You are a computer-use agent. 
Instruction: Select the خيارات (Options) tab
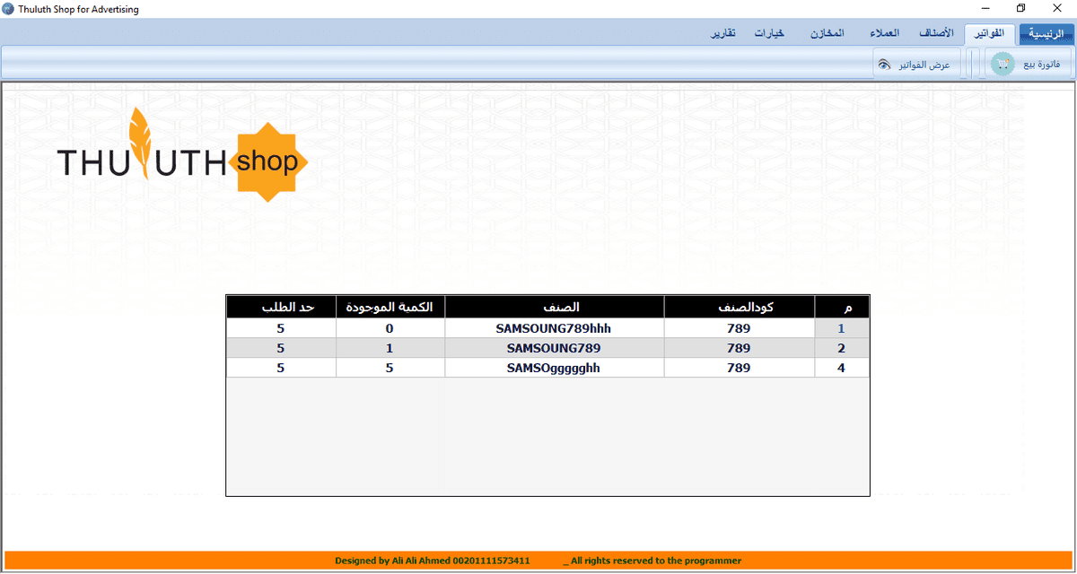(769, 34)
